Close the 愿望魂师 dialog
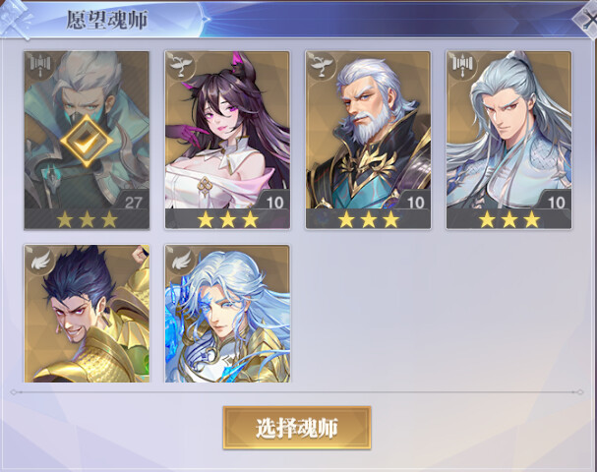The height and width of the screenshot is (472, 597). point(586,20)
